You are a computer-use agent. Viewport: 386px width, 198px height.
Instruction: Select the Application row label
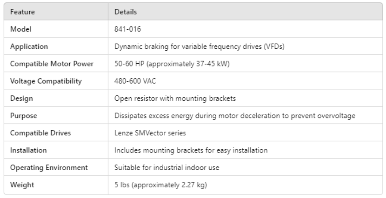(x=28, y=47)
